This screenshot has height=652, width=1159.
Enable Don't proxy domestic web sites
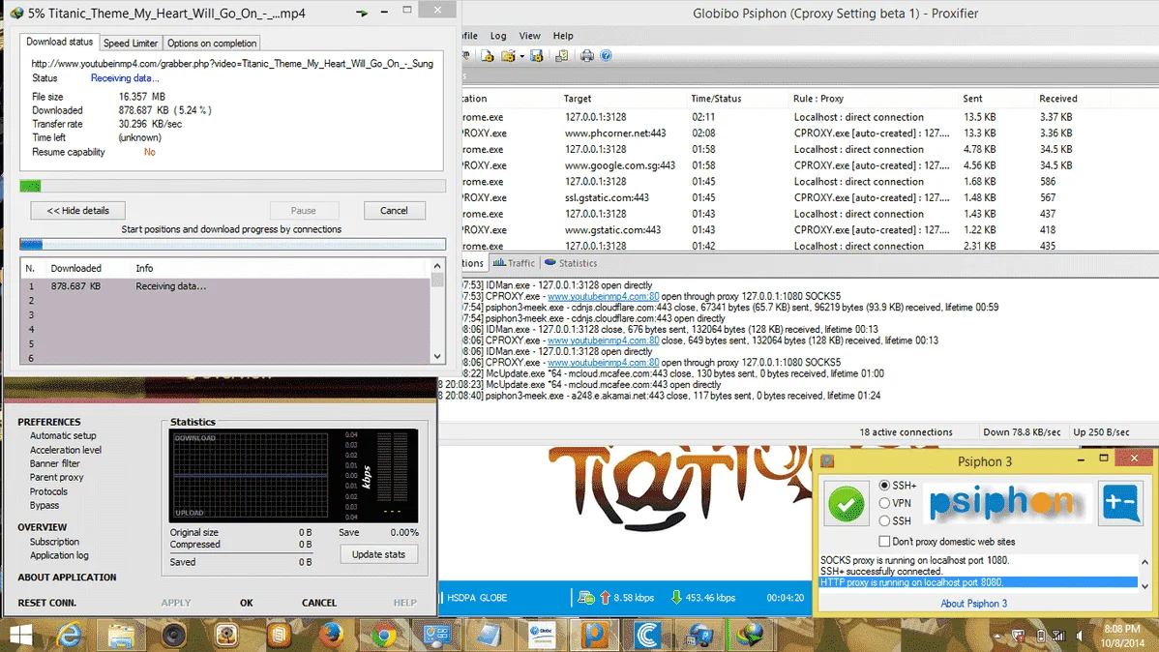(884, 541)
